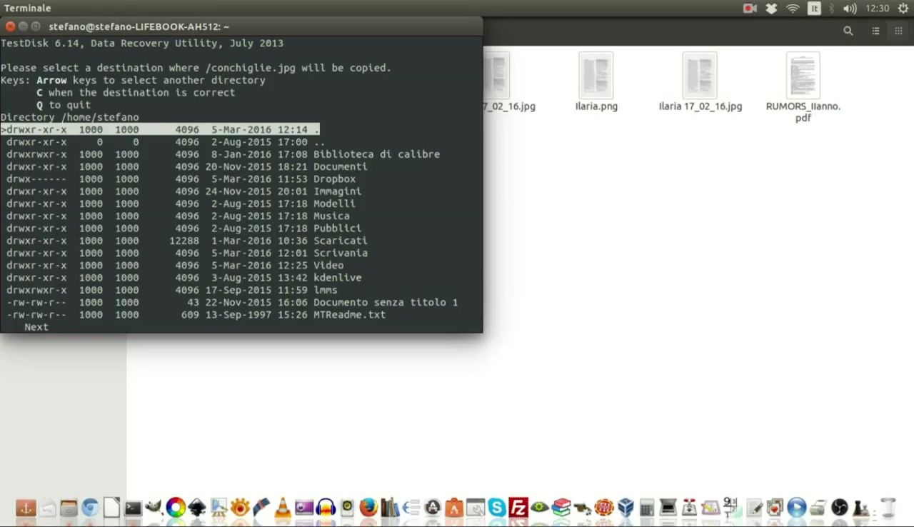Select the 'kdenlive' directory row
Viewport: 914px width, 527px height.
(x=184, y=278)
